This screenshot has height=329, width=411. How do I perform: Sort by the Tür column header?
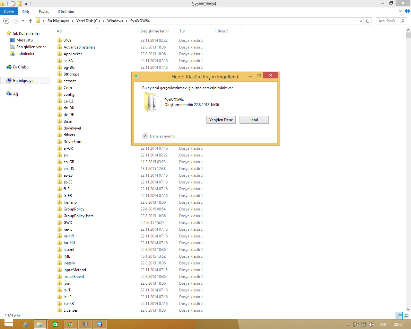[182, 31]
